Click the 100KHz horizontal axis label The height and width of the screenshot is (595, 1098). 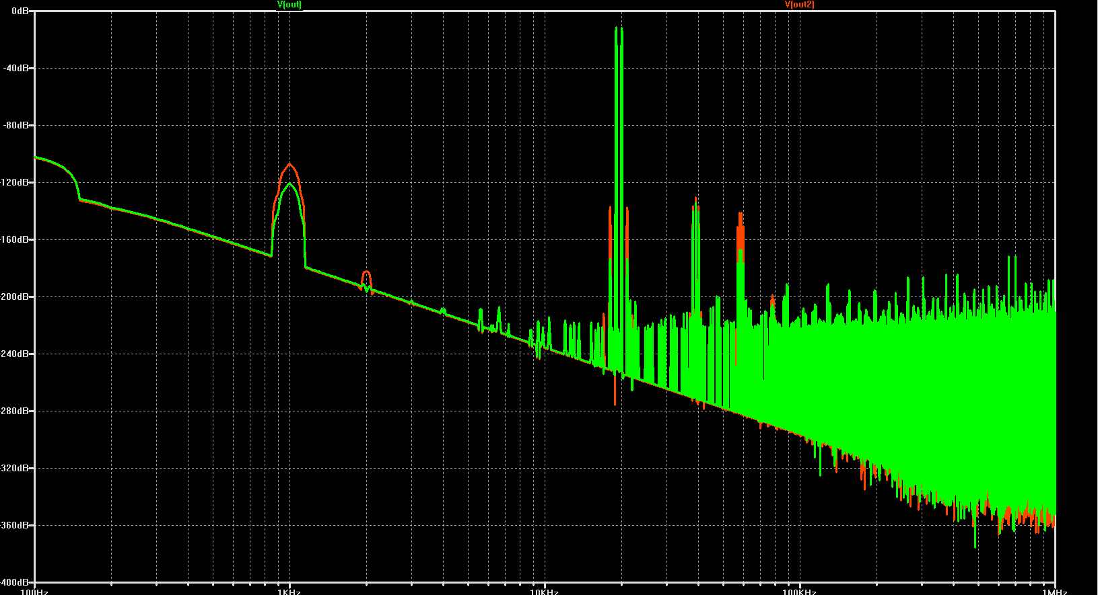[800, 592]
